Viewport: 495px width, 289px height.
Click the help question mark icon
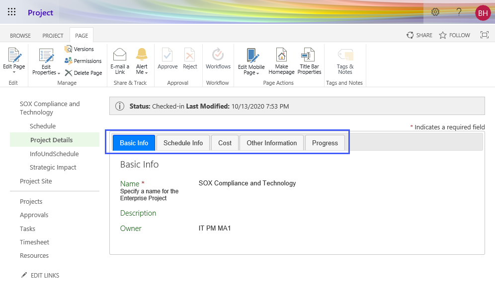(459, 12)
